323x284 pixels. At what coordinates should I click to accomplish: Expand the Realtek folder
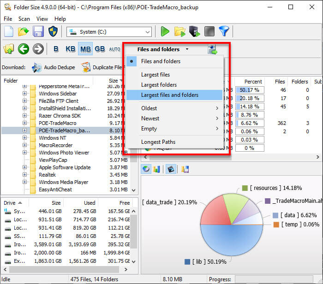25,175
